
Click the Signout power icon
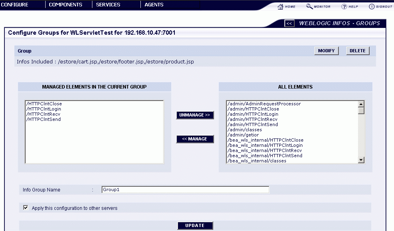click(371, 6)
